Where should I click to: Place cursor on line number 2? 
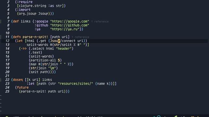[x=8, y=2]
